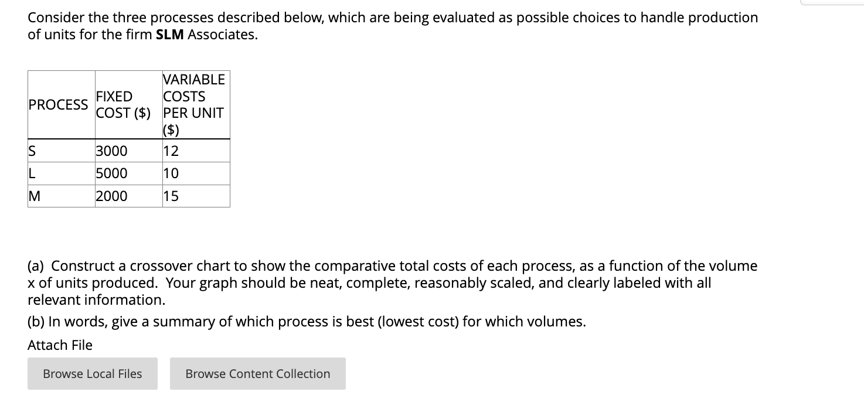Click part (b) instruction text
This screenshot has width=864, height=395.
pyautogui.click(x=306, y=321)
